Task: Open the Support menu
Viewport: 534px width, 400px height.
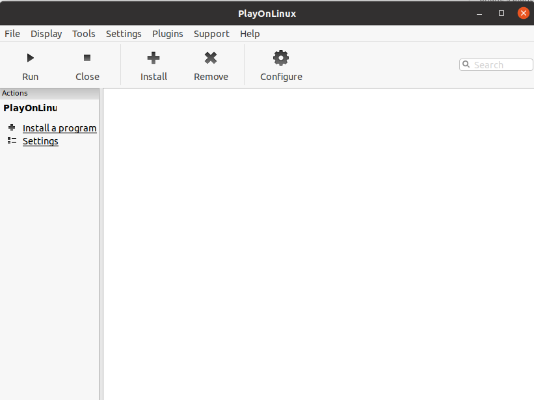Action: 211,34
